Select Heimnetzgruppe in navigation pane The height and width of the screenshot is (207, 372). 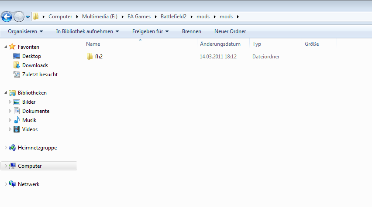(x=37, y=148)
